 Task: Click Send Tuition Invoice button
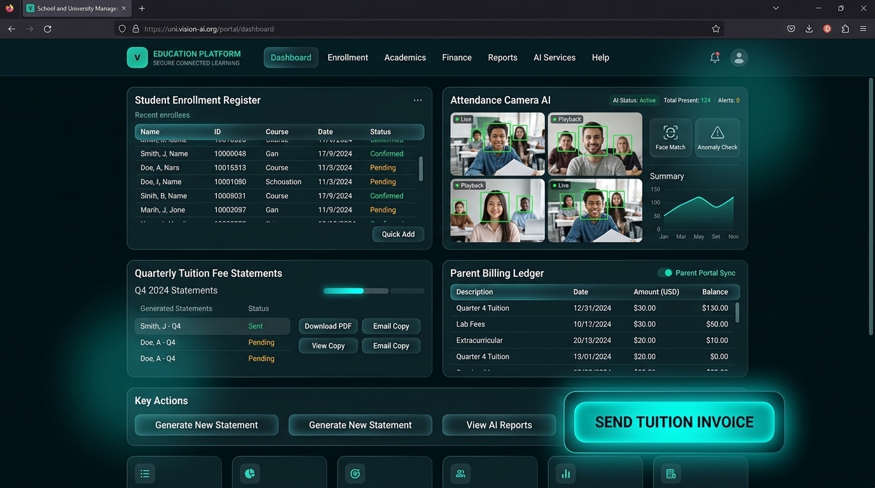(674, 422)
